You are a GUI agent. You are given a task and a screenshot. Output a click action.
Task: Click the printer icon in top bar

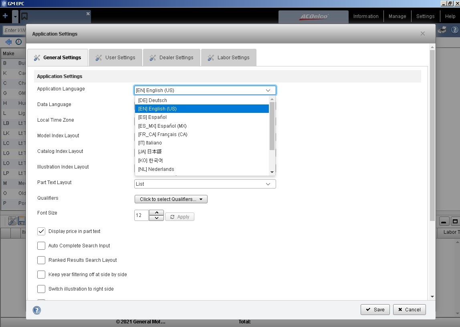(x=442, y=30)
